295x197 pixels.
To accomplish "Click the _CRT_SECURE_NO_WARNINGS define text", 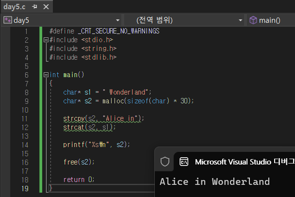I will pyautogui.click(x=119, y=31).
